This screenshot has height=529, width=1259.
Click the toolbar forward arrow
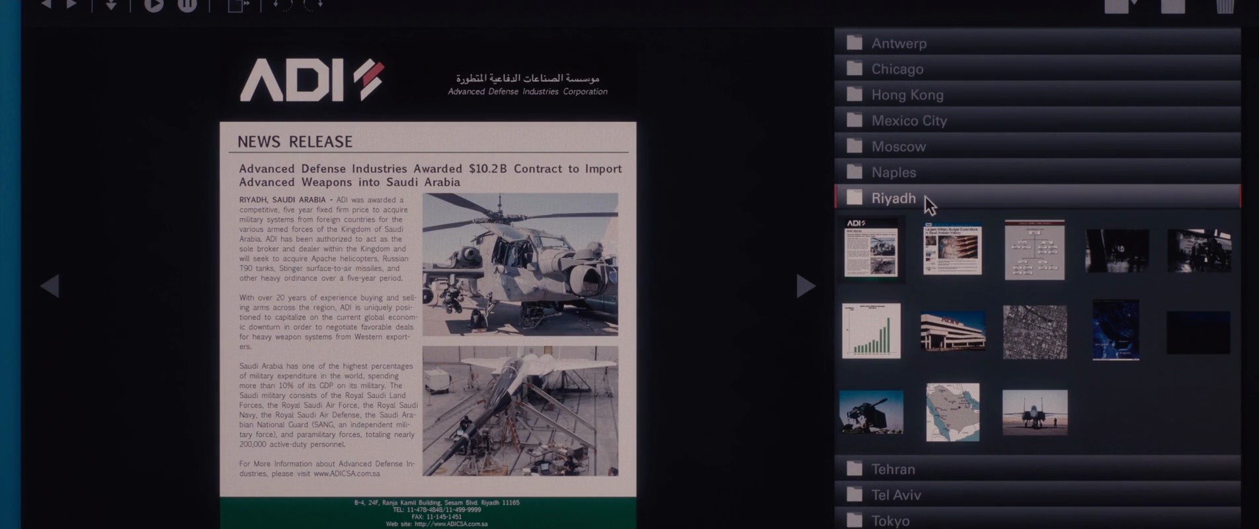point(71,5)
